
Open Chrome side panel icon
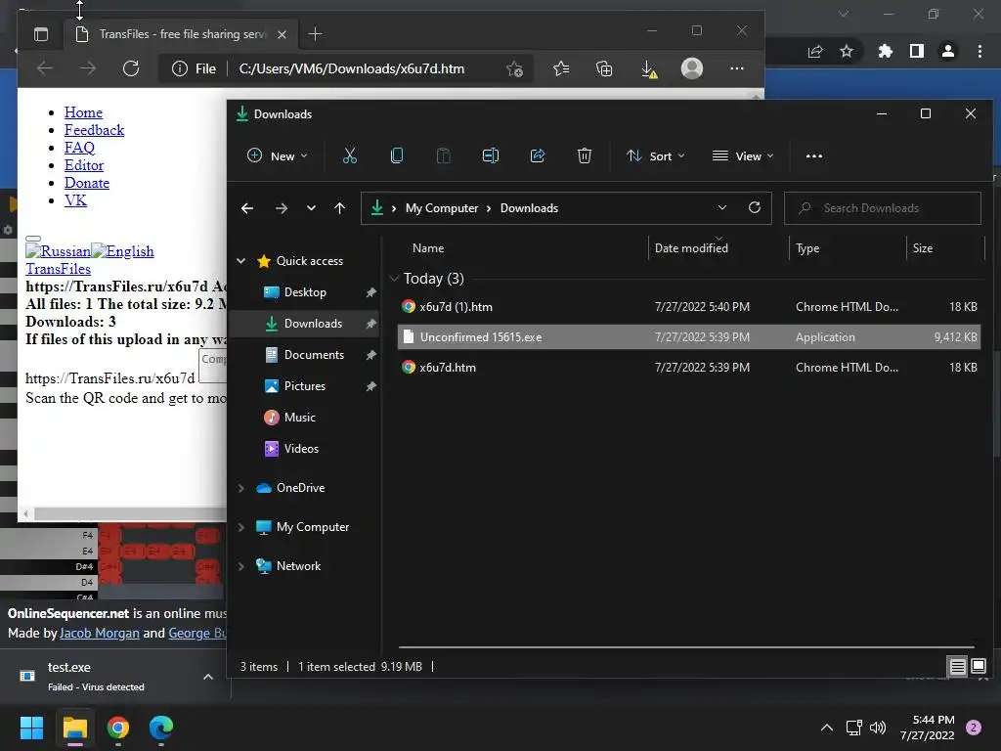(917, 51)
